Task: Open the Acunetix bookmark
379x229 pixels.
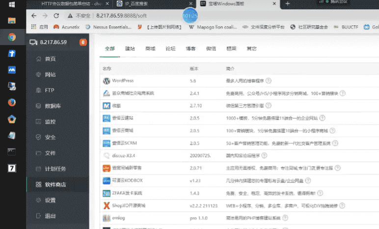Action: 66,27
